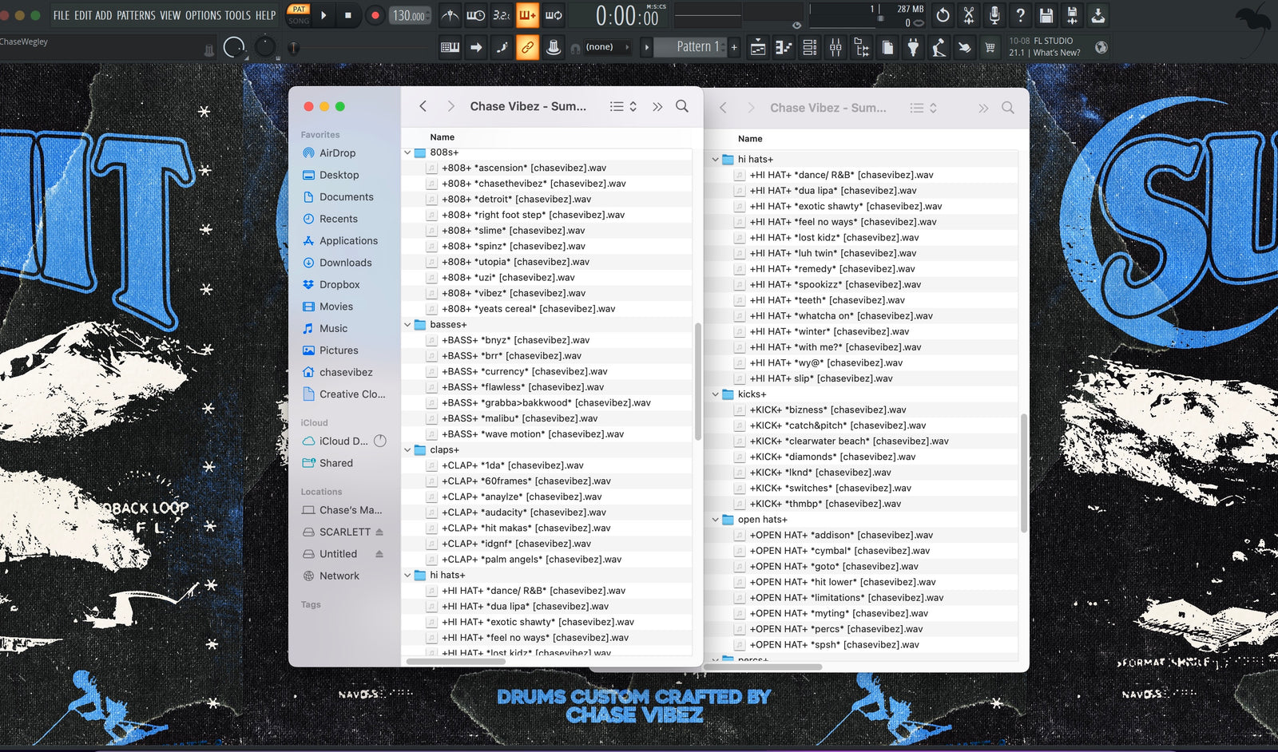Toggle the 3-2-1 countdown before recording
The width and height of the screenshot is (1278, 752).
coord(502,15)
